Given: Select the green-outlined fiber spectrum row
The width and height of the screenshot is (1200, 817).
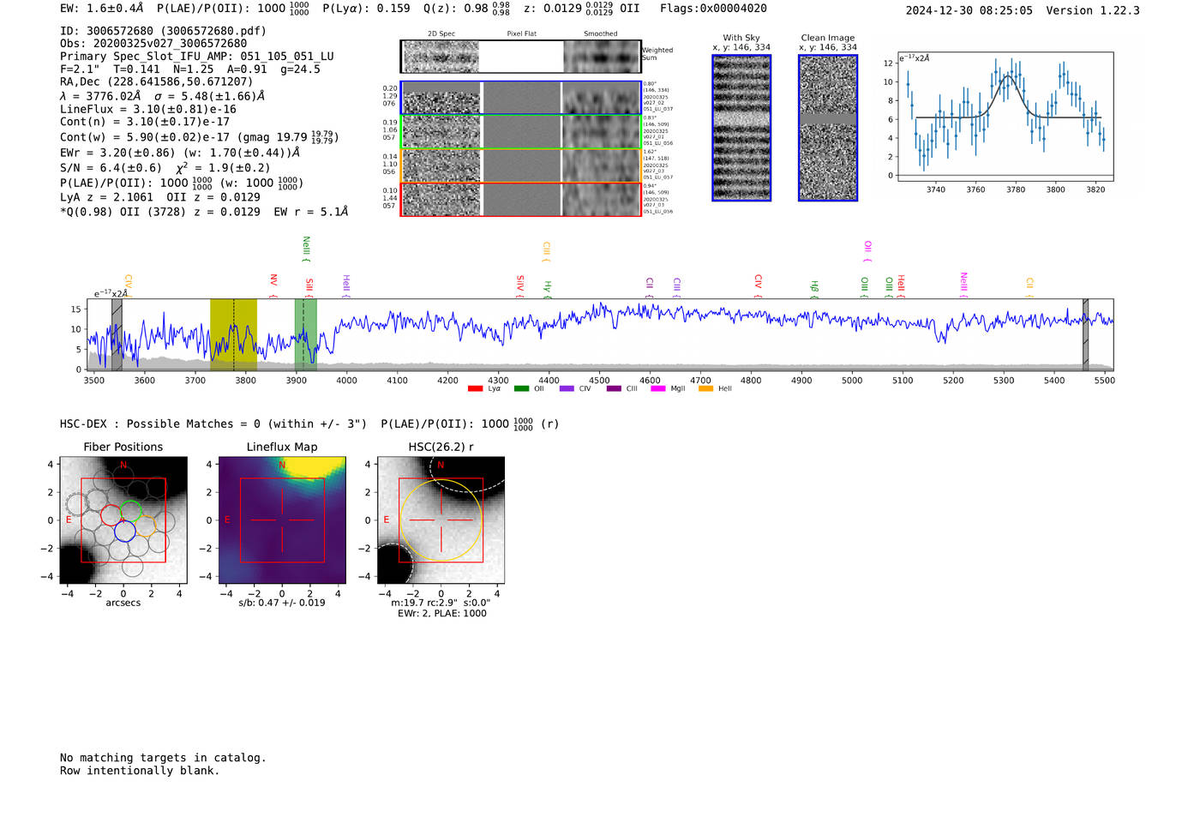Looking at the screenshot, I should [x=520, y=132].
